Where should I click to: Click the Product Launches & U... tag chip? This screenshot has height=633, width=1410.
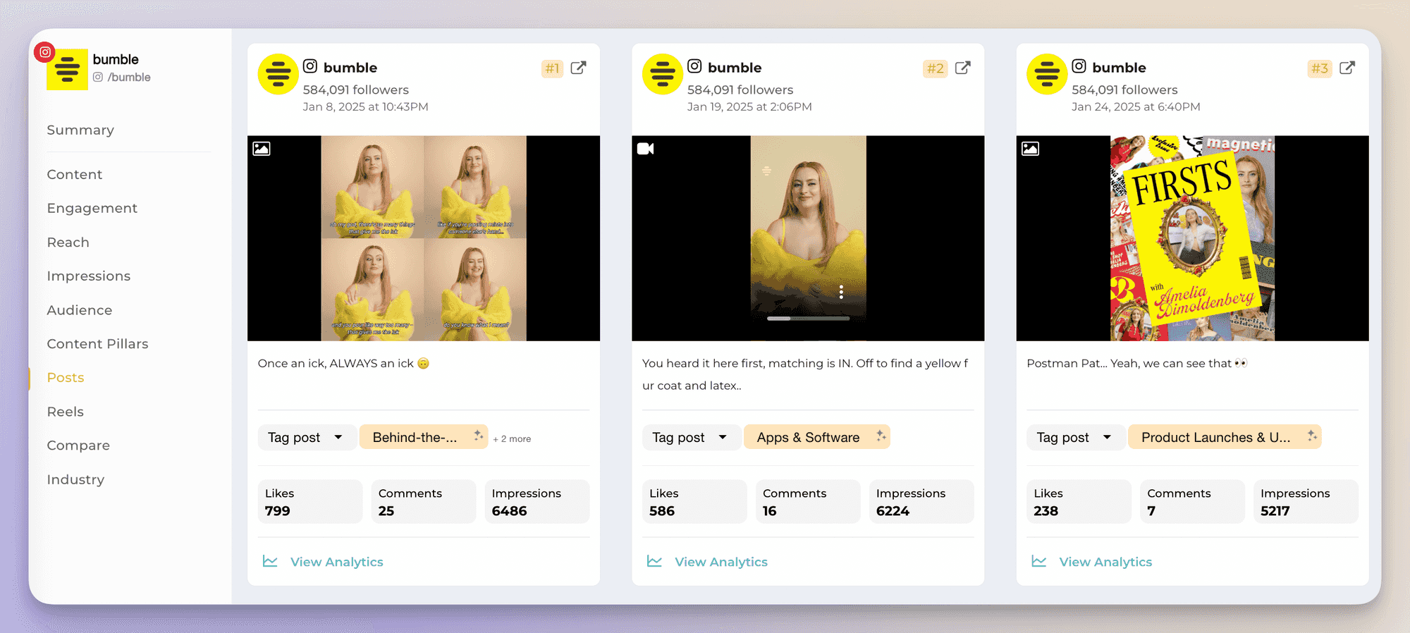pyautogui.click(x=1225, y=437)
